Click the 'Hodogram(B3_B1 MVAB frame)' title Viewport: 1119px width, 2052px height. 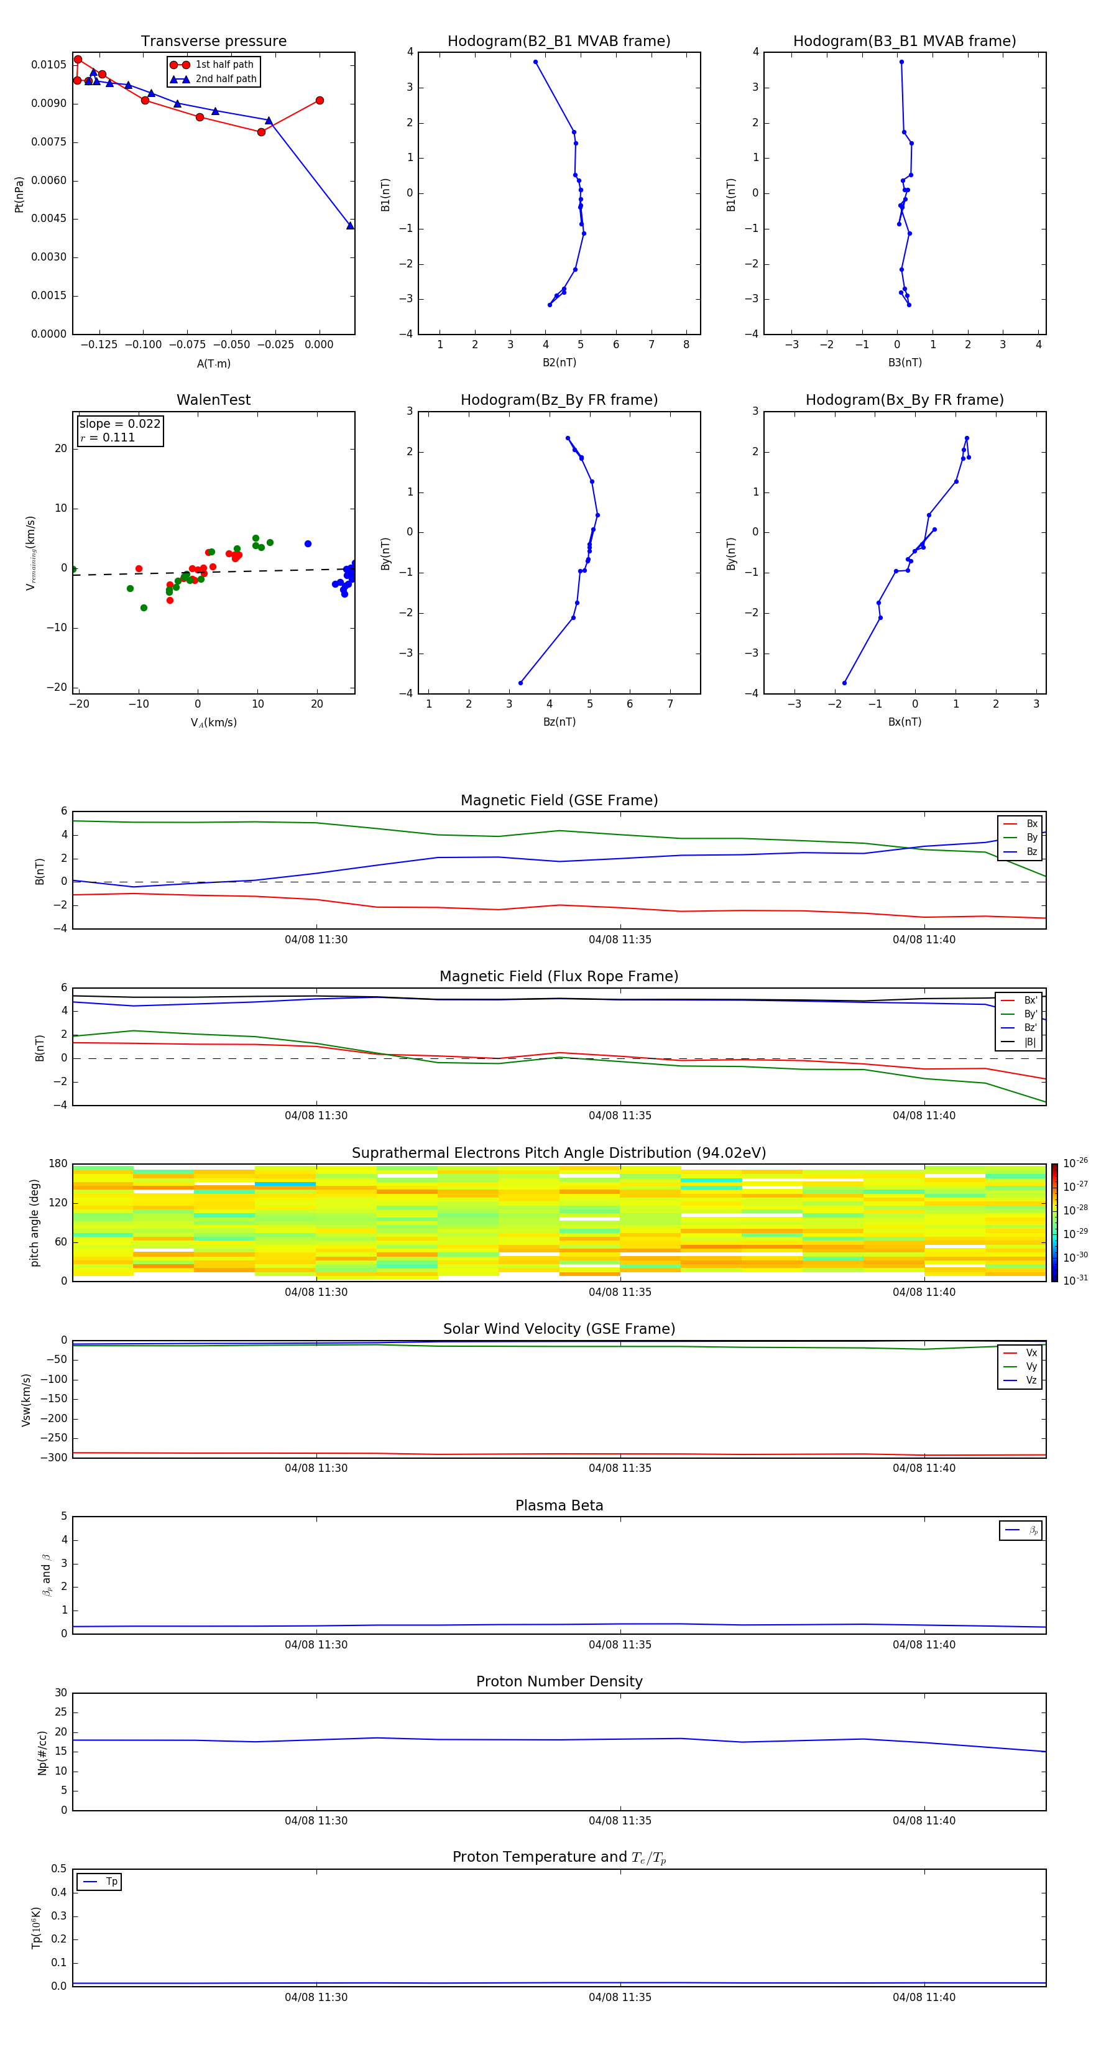pos(905,42)
